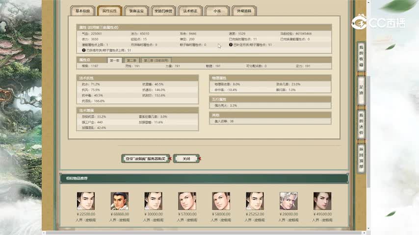Go to the 坐骑召唤兽 tab
Viewport: 419px width, 235px height.
pos(163,11)
